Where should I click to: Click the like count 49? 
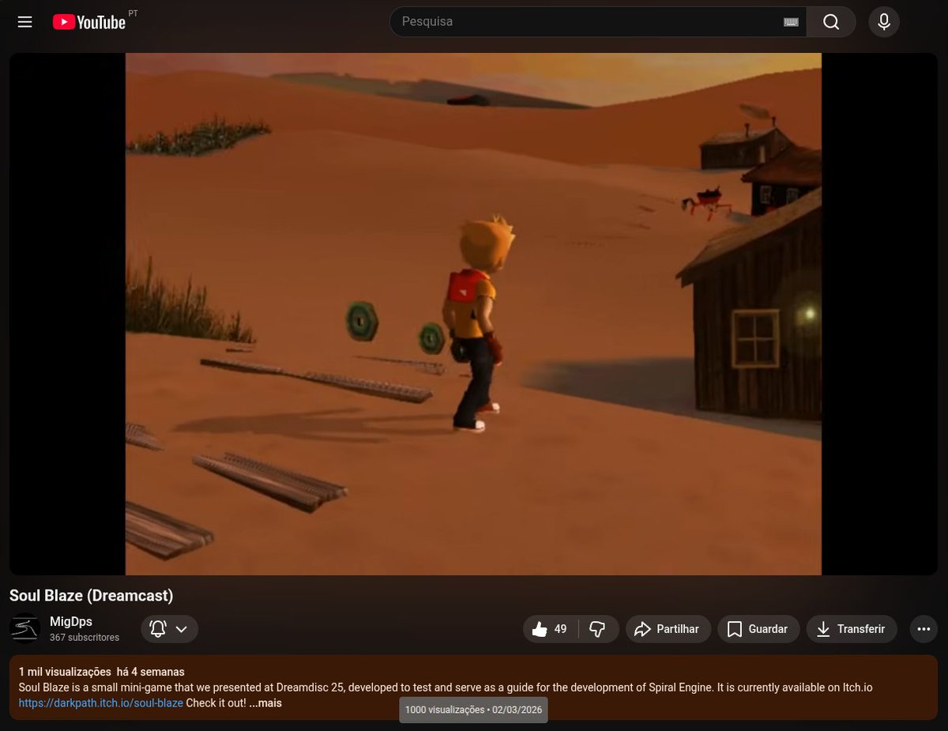(561, 629)
